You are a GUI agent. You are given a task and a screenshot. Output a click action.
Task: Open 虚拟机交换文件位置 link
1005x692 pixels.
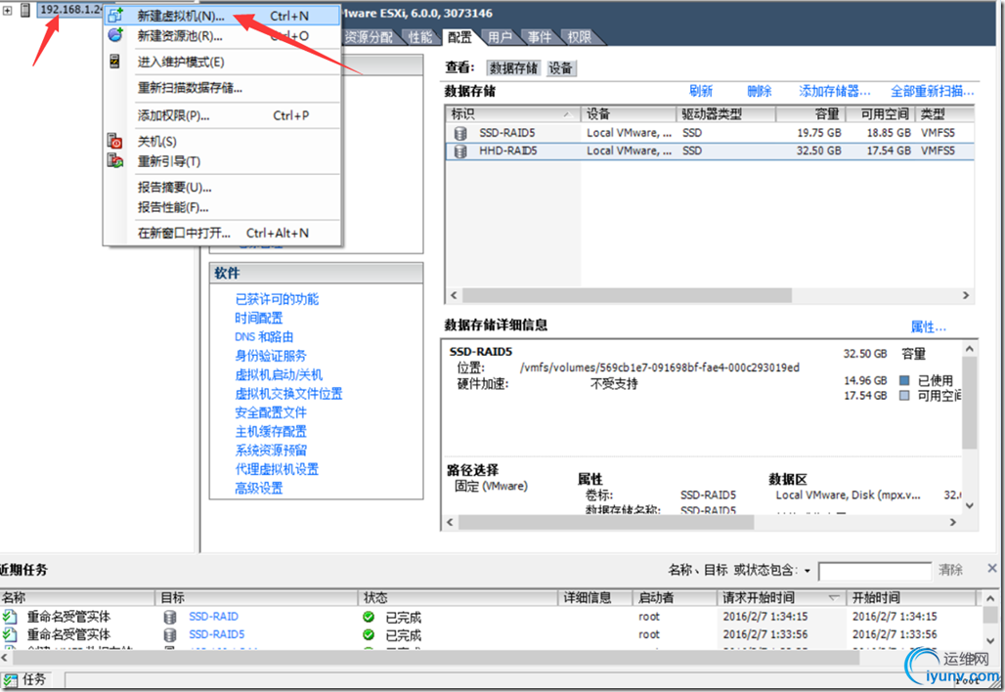pyautogui.click(x=289, y=394)
